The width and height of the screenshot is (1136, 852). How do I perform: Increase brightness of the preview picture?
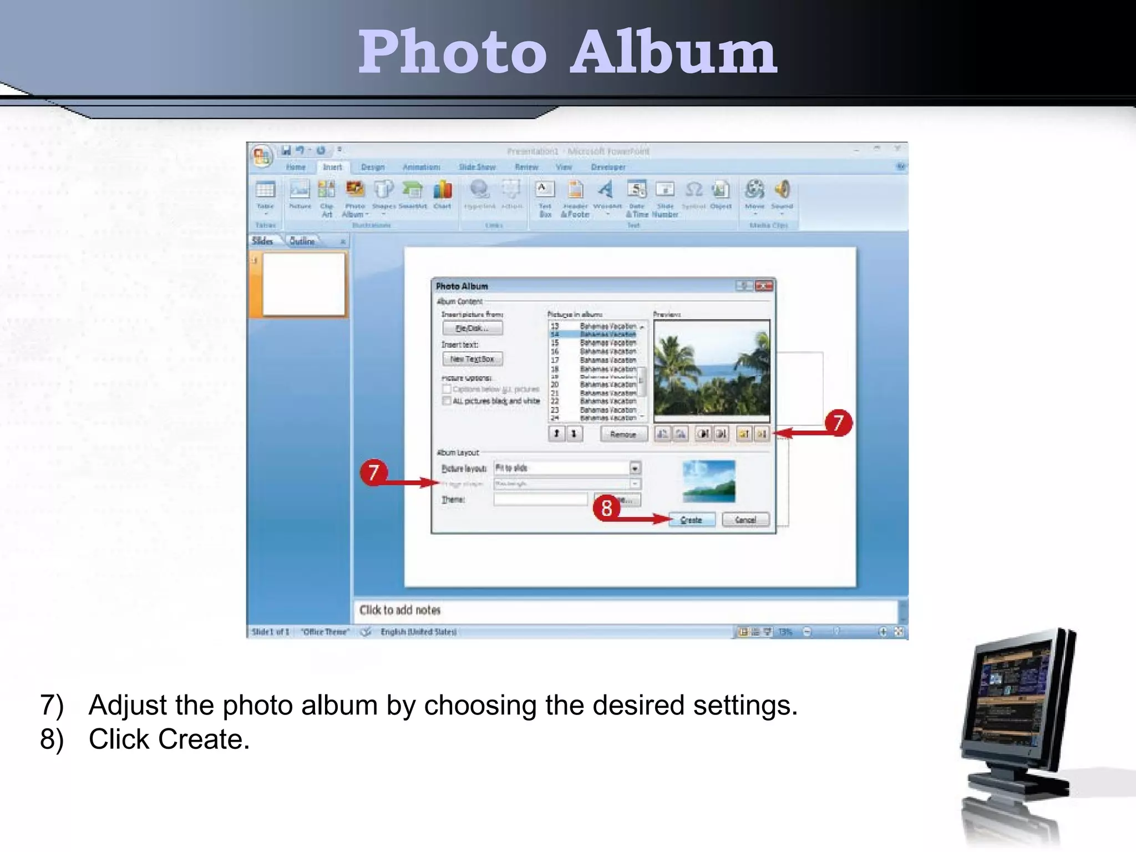click(x=744, y=434)
